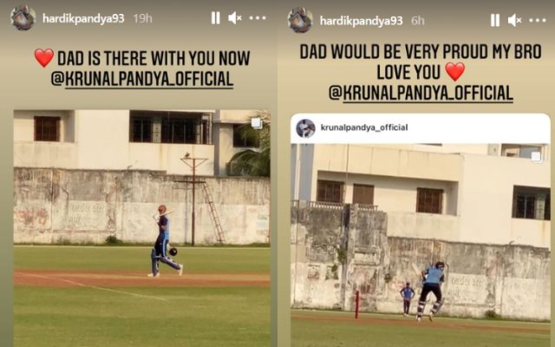Open the left cricket batsman video
Viewport: 555px width, 347px height.
tap(142, 228)
